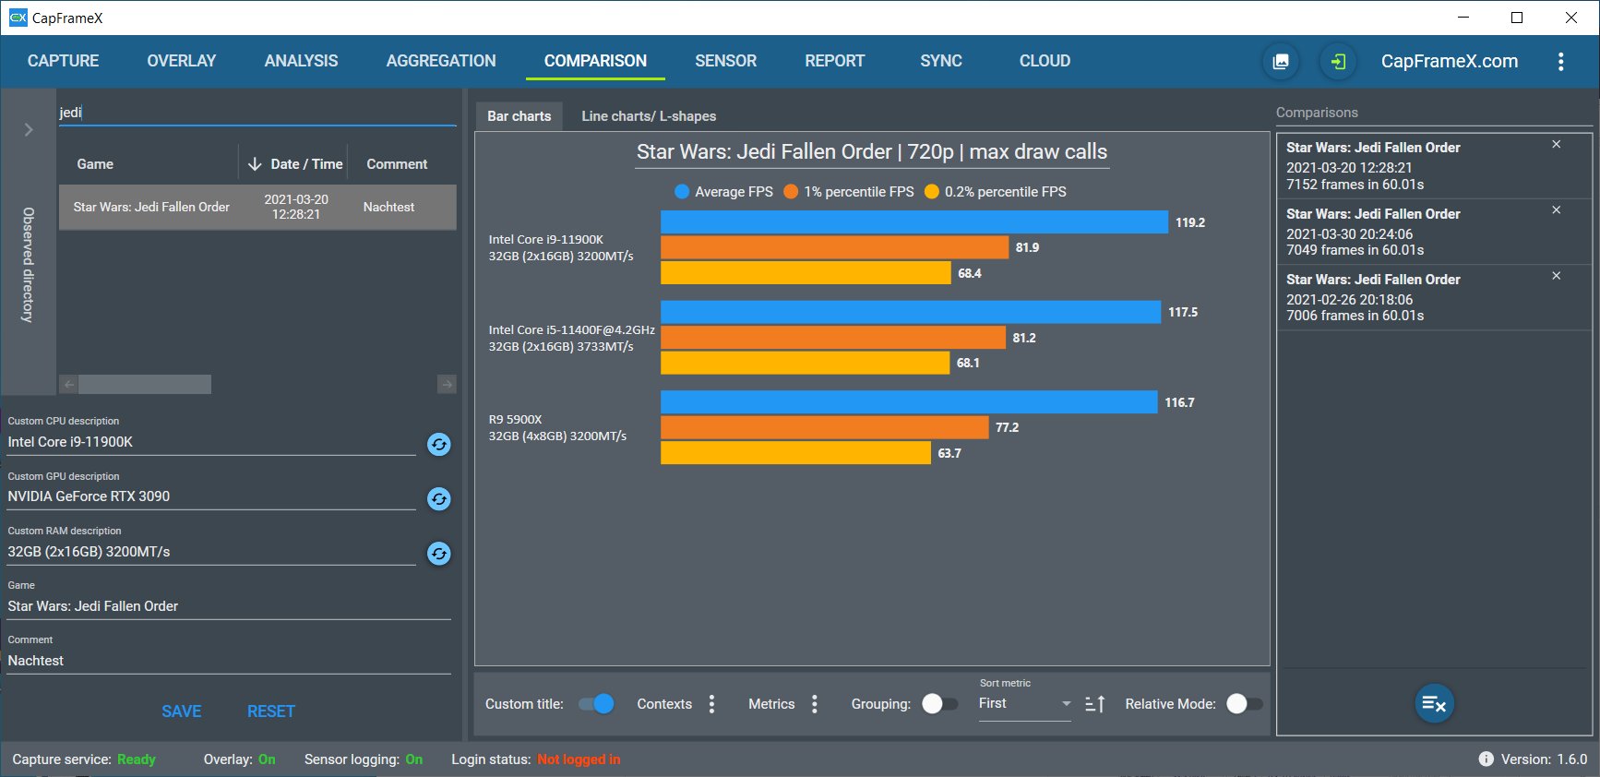The width and height of the screenshot is (1600, 777).
Task: Click the SAVE button
Action: [x=181, y=711]
